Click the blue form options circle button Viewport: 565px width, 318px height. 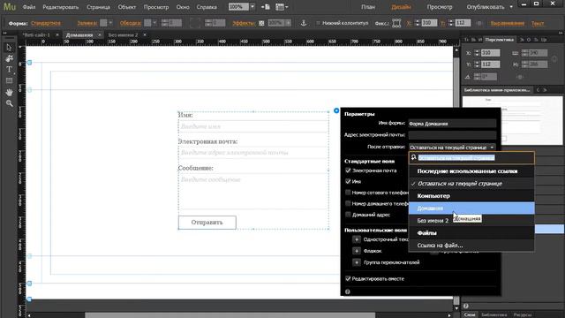click(336, 110)
